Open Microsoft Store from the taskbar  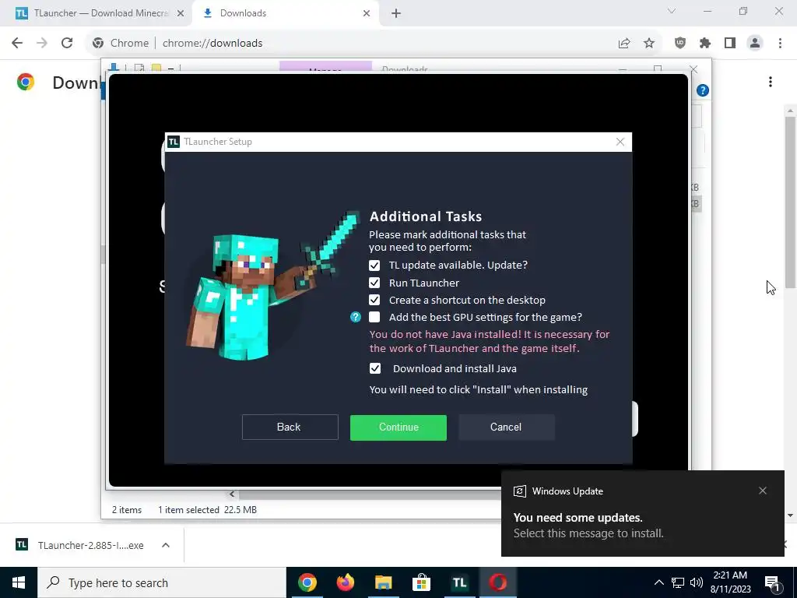click(421, 582)
